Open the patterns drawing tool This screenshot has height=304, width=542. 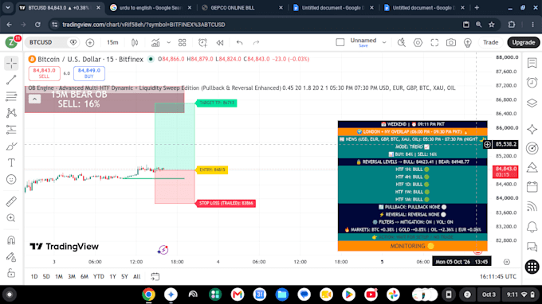(x=11, y=113)
